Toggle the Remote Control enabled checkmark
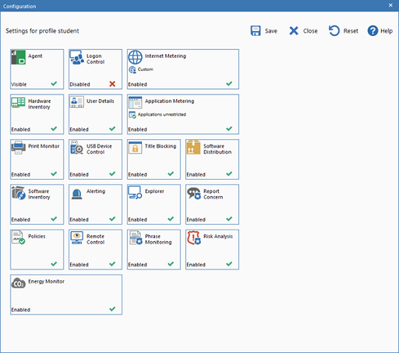Image resolution: width=399 pixels, height=353 pixels. point(112,264)
